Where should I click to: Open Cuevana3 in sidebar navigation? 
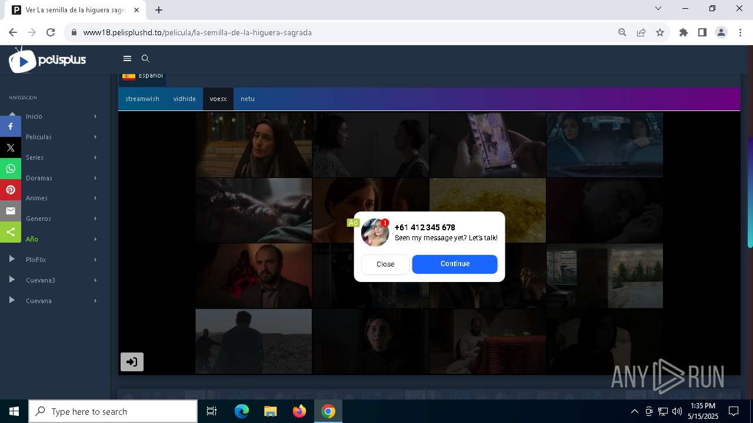point(41,280)
